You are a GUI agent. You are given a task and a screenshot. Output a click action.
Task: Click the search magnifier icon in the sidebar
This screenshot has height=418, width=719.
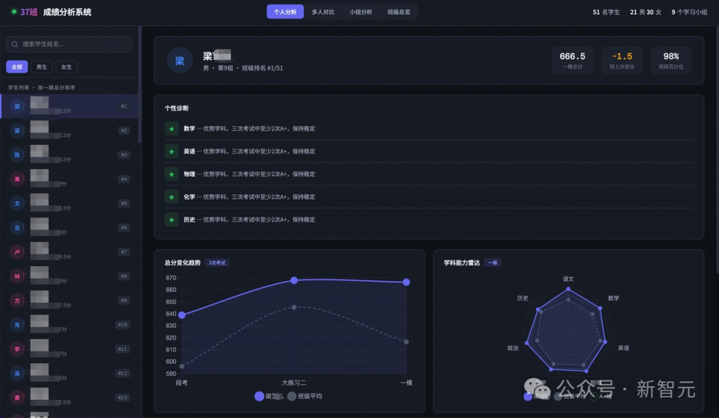tap(15, 44)
